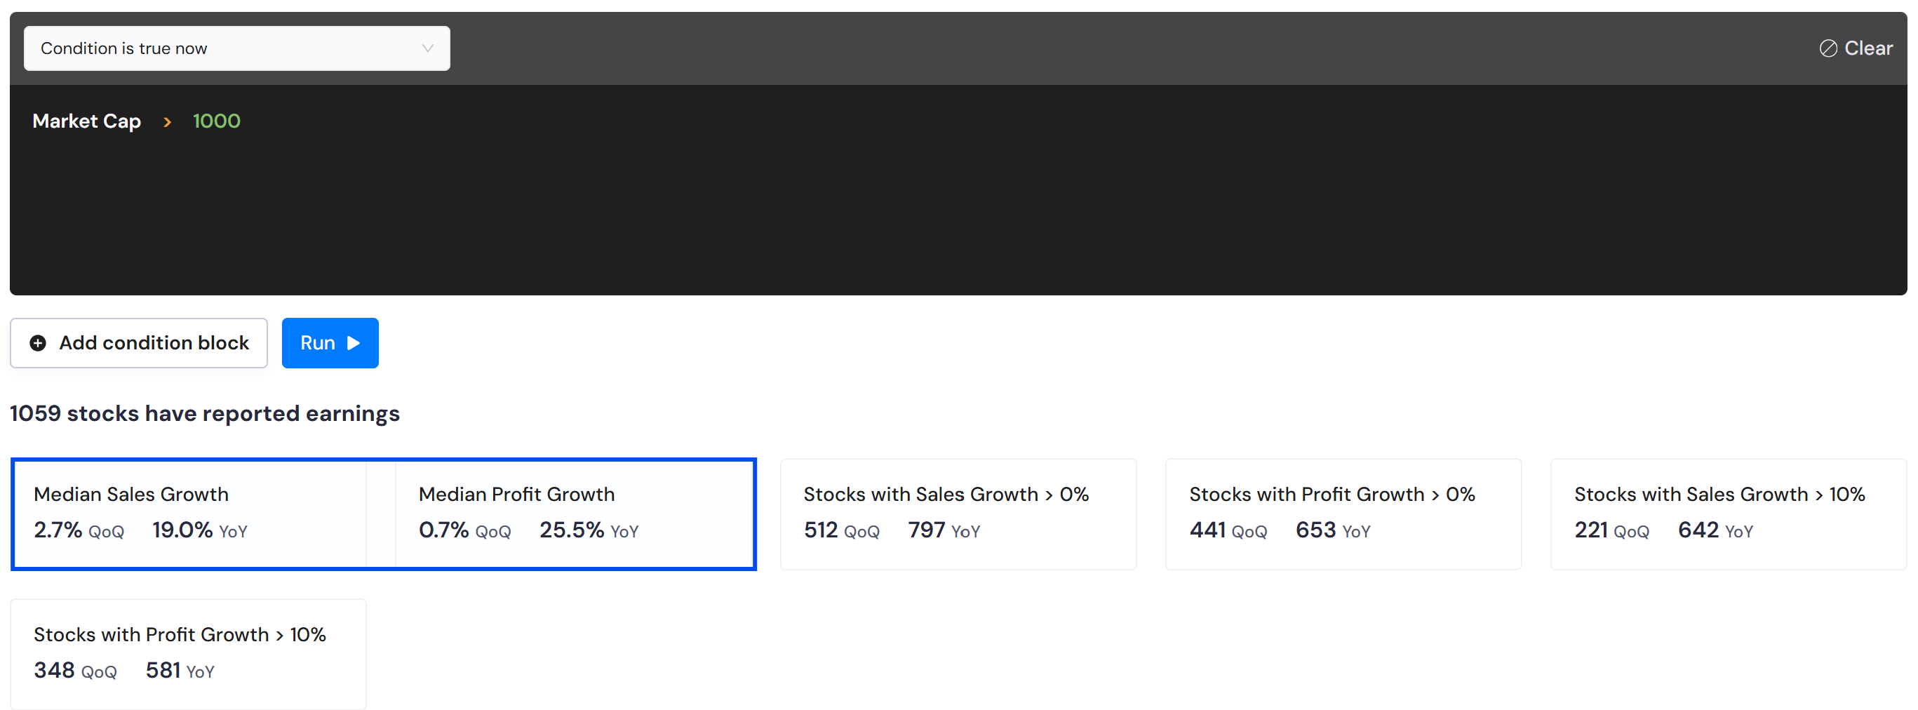Click 441 QoQ profit growth count

1228,530
